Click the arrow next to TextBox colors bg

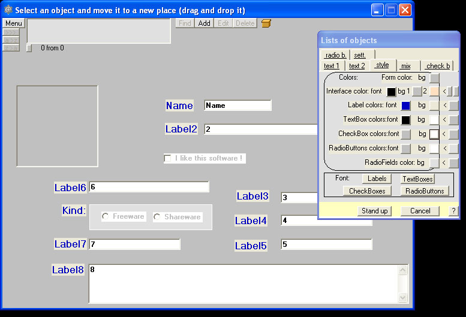[x=444, y=120]
